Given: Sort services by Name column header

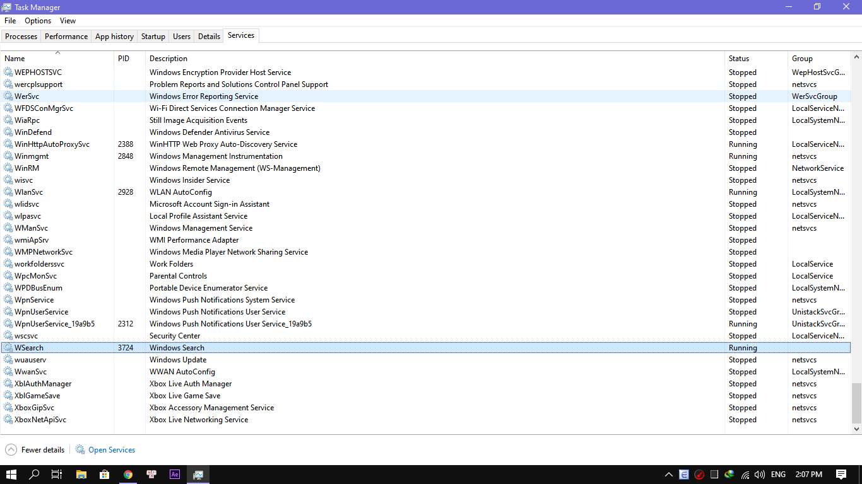Looking at the screenshot, I should (57, 58).
